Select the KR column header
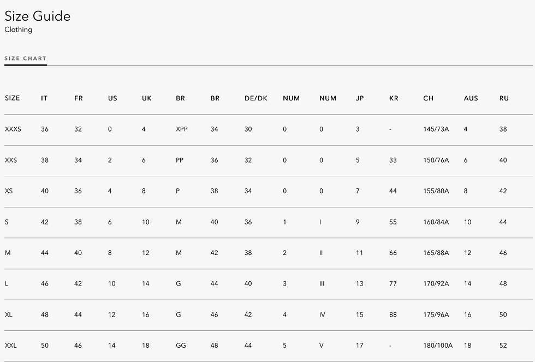535x362 pixels. (x=394, y=98)
